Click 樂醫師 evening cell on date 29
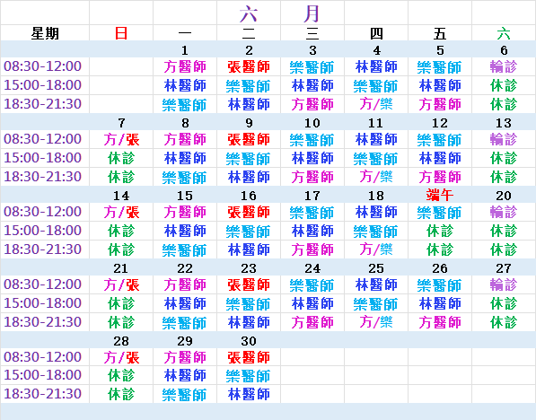536x420 pixels. point(185,395)
